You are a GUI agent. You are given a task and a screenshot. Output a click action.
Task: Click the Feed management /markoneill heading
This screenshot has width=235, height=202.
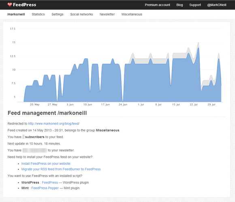(x=47, y=113)
